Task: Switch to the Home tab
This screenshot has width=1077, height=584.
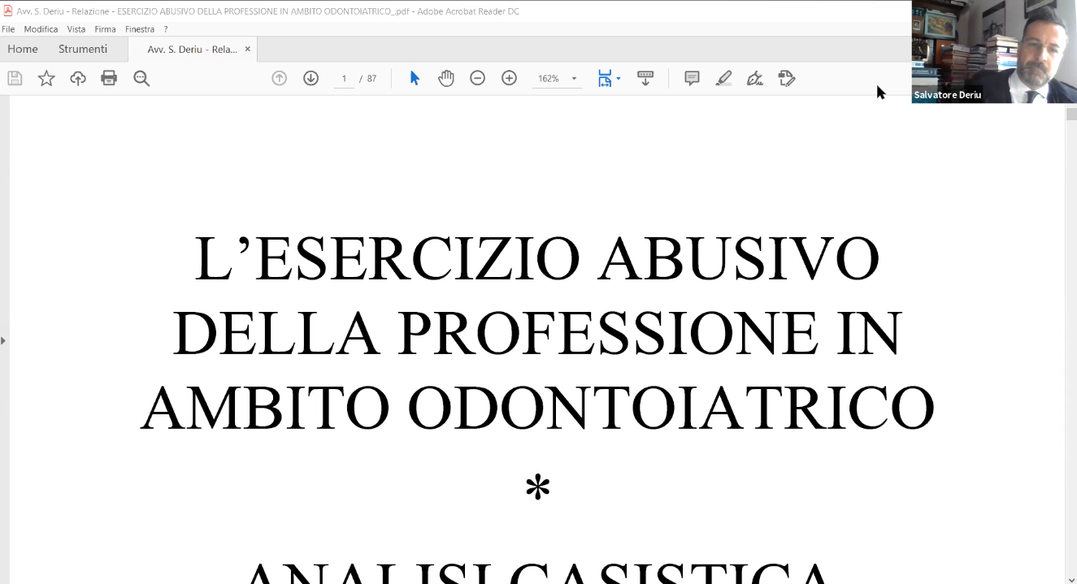Action: pos(23,49)
